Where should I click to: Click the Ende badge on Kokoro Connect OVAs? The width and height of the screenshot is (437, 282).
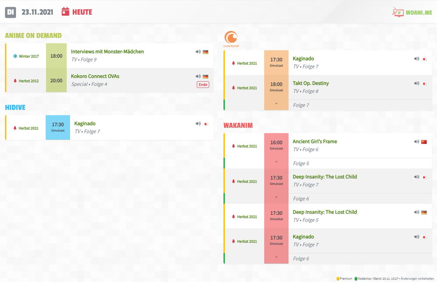[x=203, y=85]
